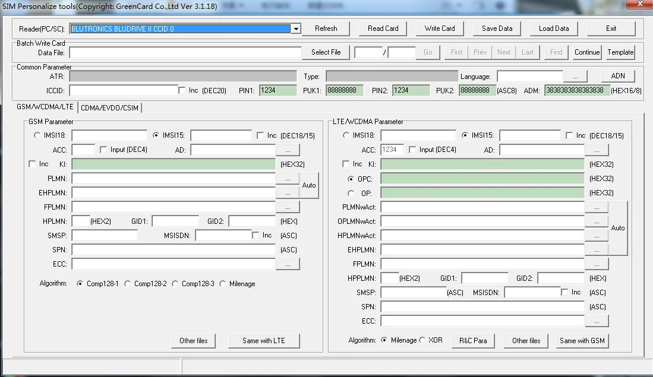
Task: Choose the Comp128-3 algorithm option
Action: coord(175,284)
